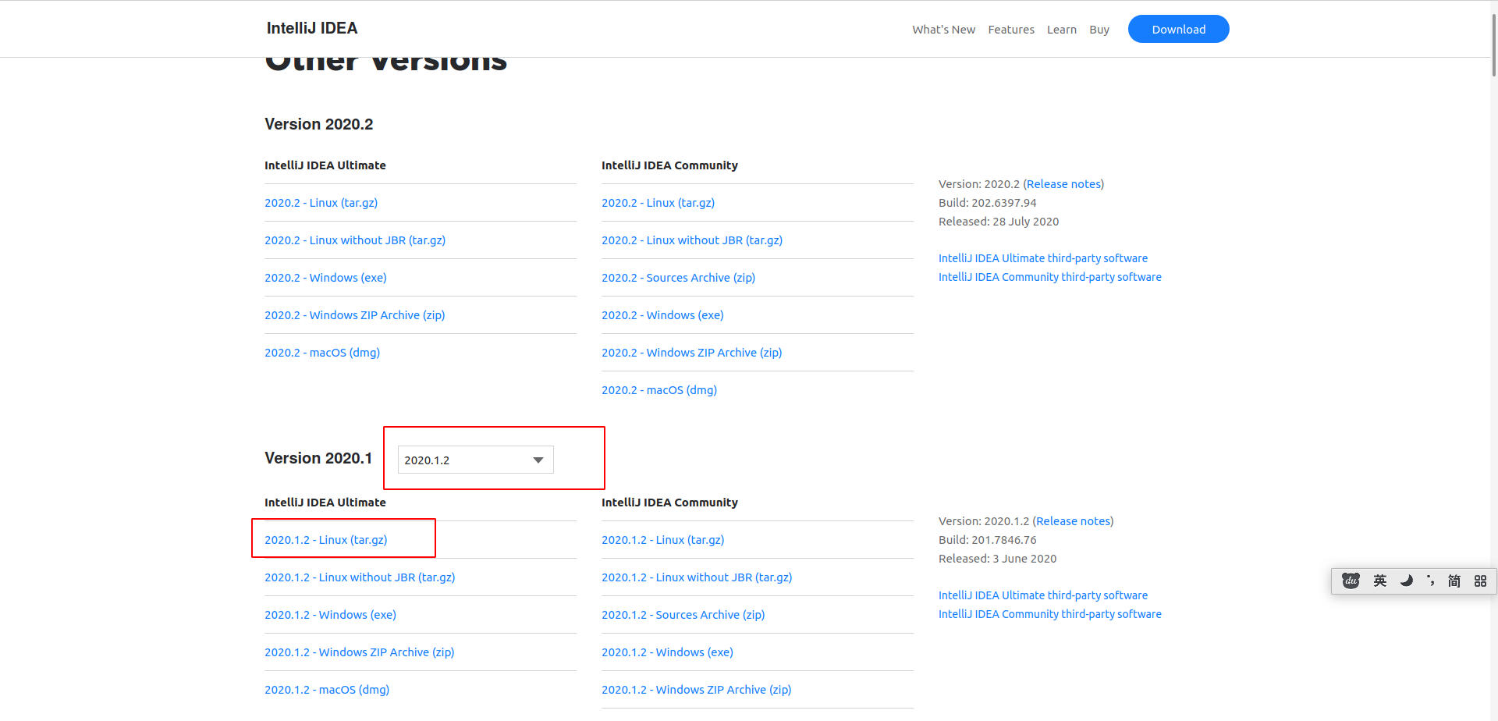Download Ultimate 2020.1.2 Linux without JBR
This screenshot has width=1498, height=721.
point(360,577)
